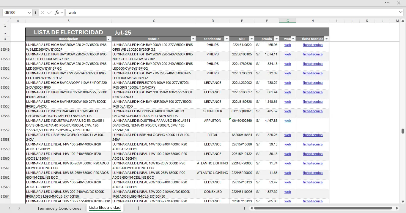Click the horizontal scrollbar at the bottom
This screenshot has width=406, height=213.
323,208
